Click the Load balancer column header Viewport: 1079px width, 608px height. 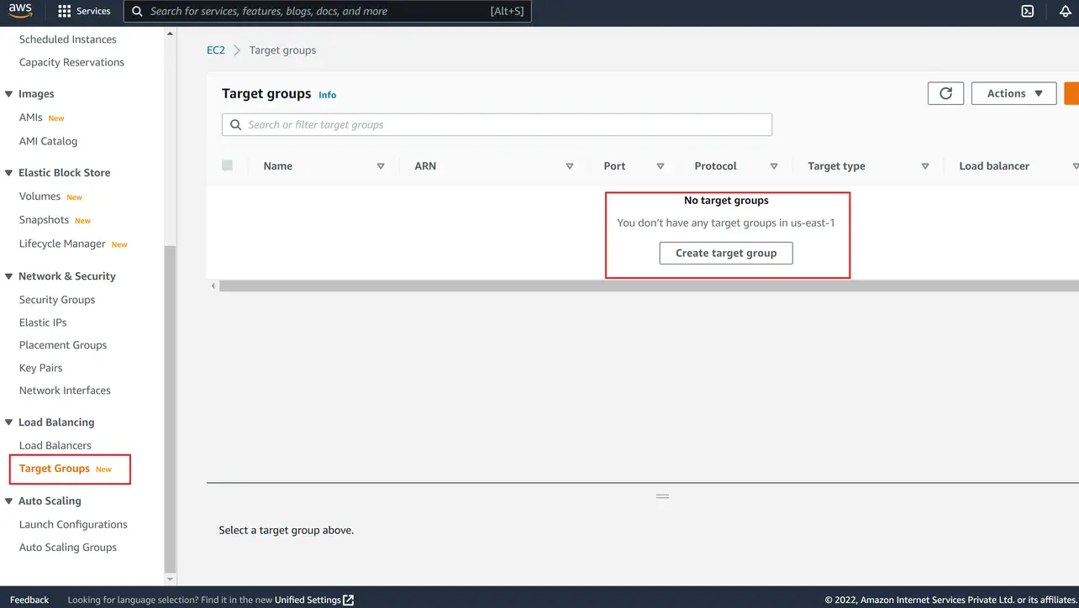994,166
